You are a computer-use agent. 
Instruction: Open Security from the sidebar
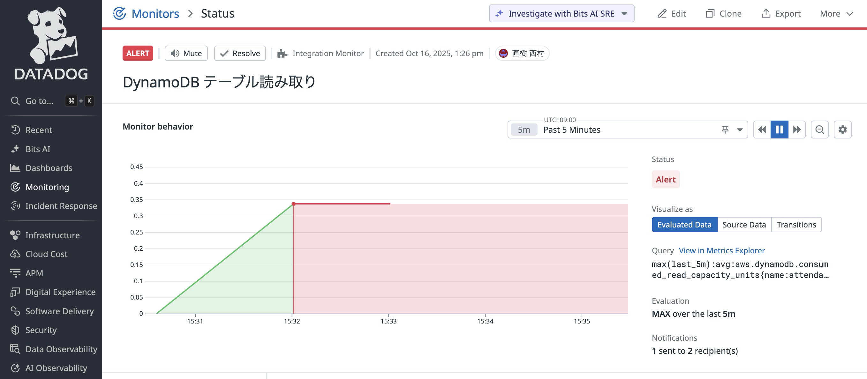pyautogui.click(x=41, y=330)
